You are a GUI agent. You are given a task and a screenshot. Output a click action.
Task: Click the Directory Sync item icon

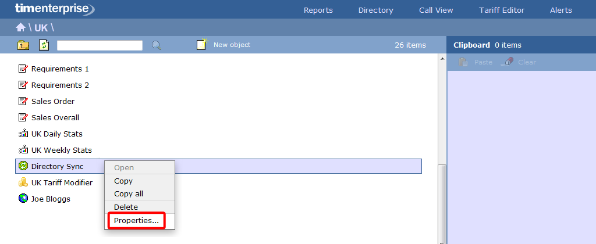[23, 166]
